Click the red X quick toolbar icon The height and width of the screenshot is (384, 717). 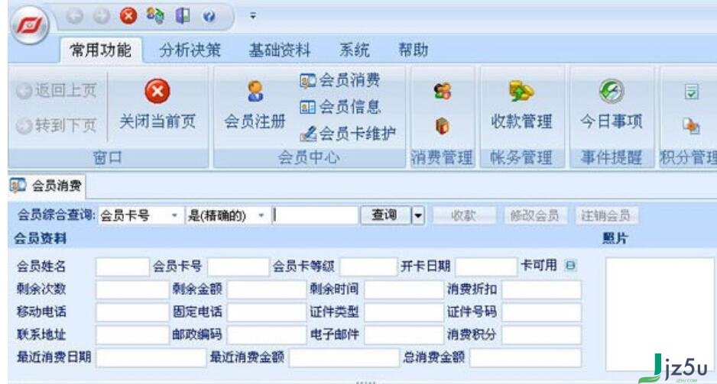pyautogui.click(x=128, y=16)
